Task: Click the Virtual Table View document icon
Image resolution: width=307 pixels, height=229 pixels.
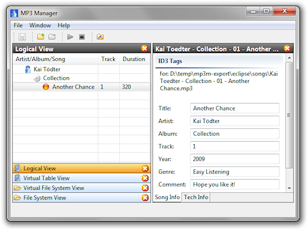Action: [x=18, y=178]
